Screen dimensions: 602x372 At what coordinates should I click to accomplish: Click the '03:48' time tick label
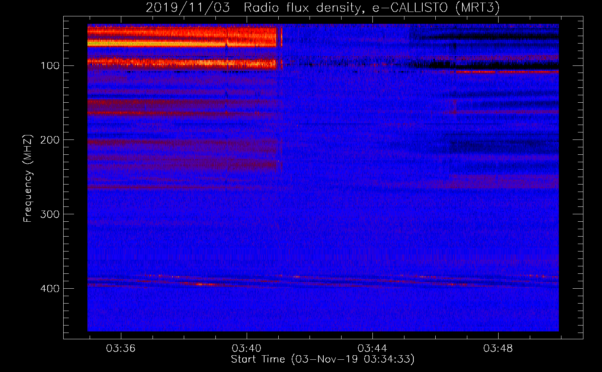click(x=498, y=349)
